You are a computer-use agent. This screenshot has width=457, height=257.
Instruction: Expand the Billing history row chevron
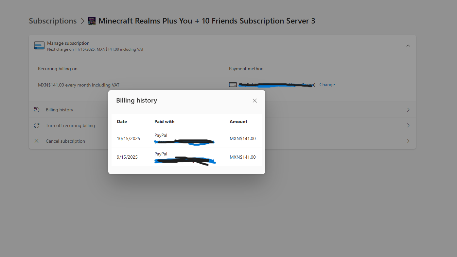coord(408,110)
